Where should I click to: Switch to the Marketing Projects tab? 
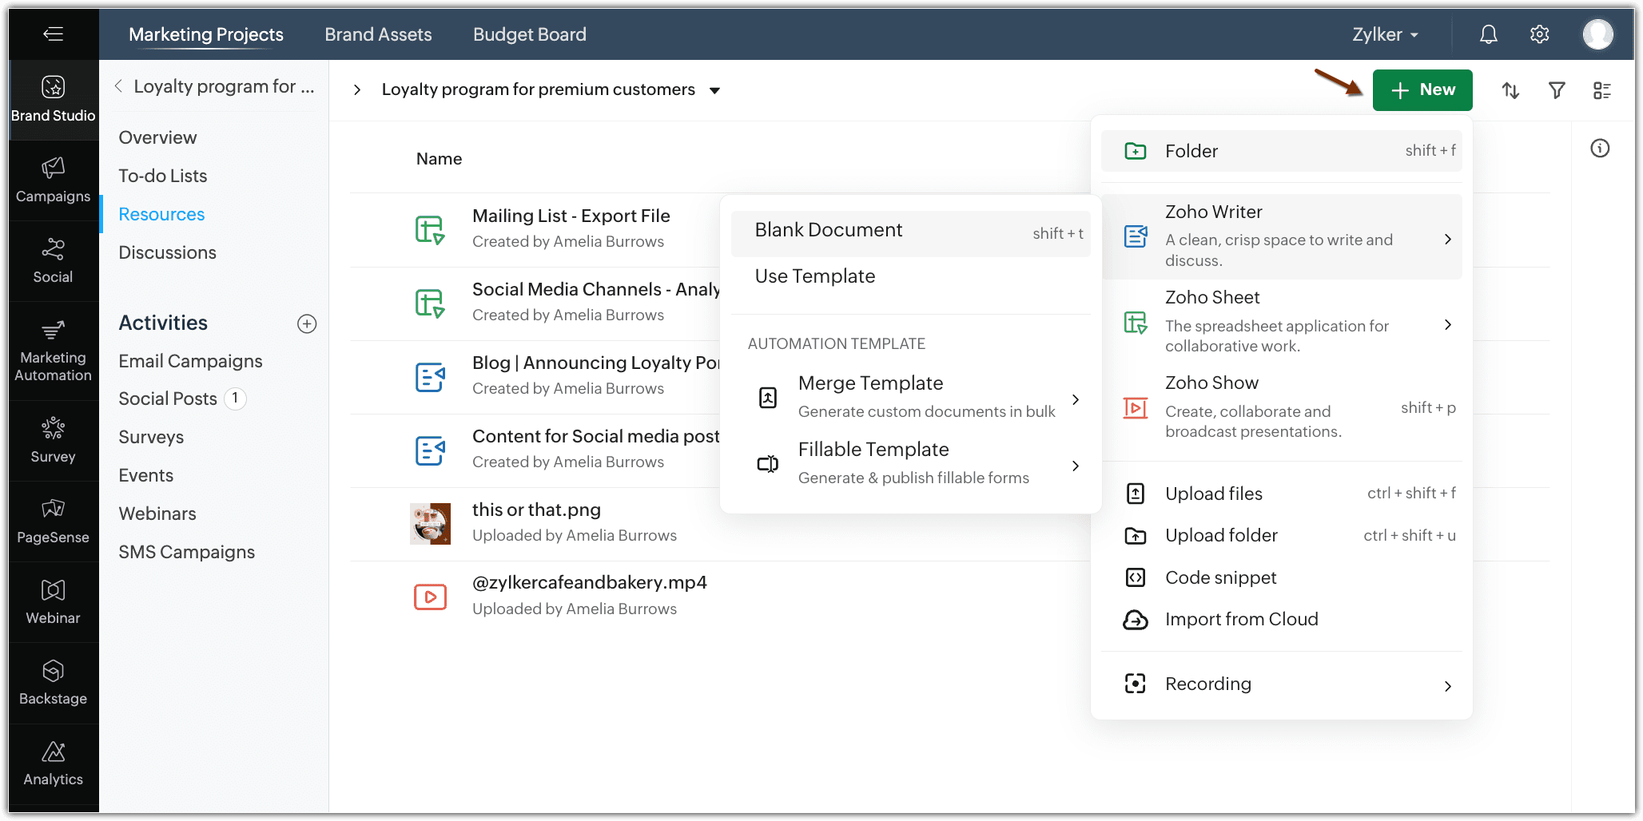[x=206, y=34]
